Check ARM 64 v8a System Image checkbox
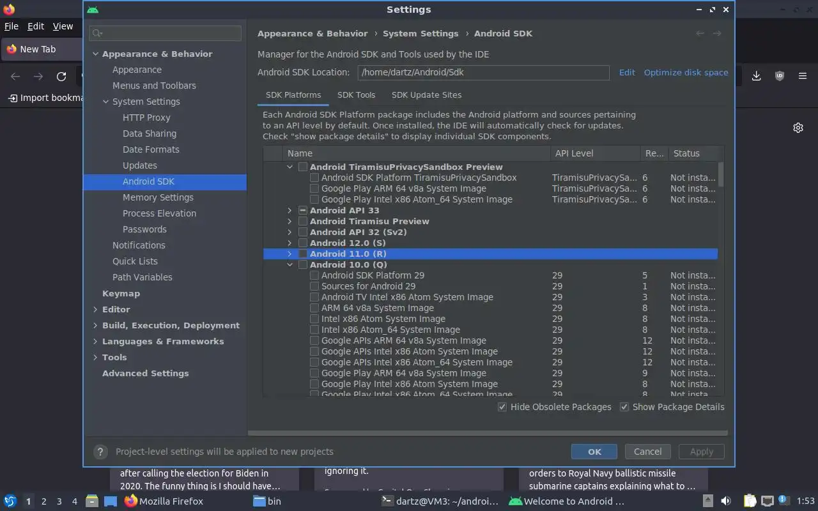818x511 pixels. pyautogui.click(x=314, y=309)
